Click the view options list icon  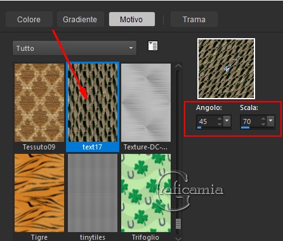[x=153, y=46]
